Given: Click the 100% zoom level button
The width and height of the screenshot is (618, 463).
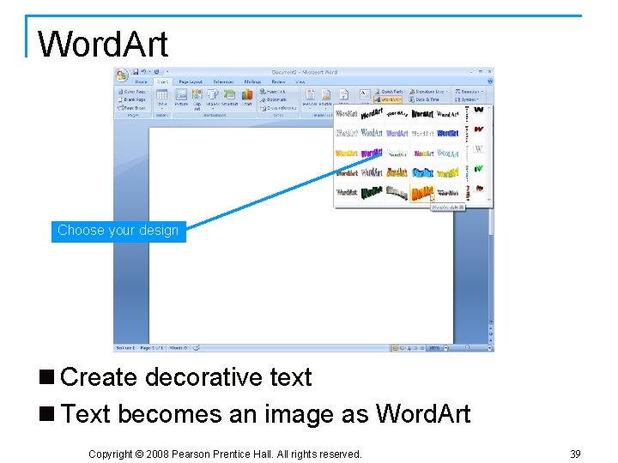Looking at the screenshot, I should tap(434, 348).
